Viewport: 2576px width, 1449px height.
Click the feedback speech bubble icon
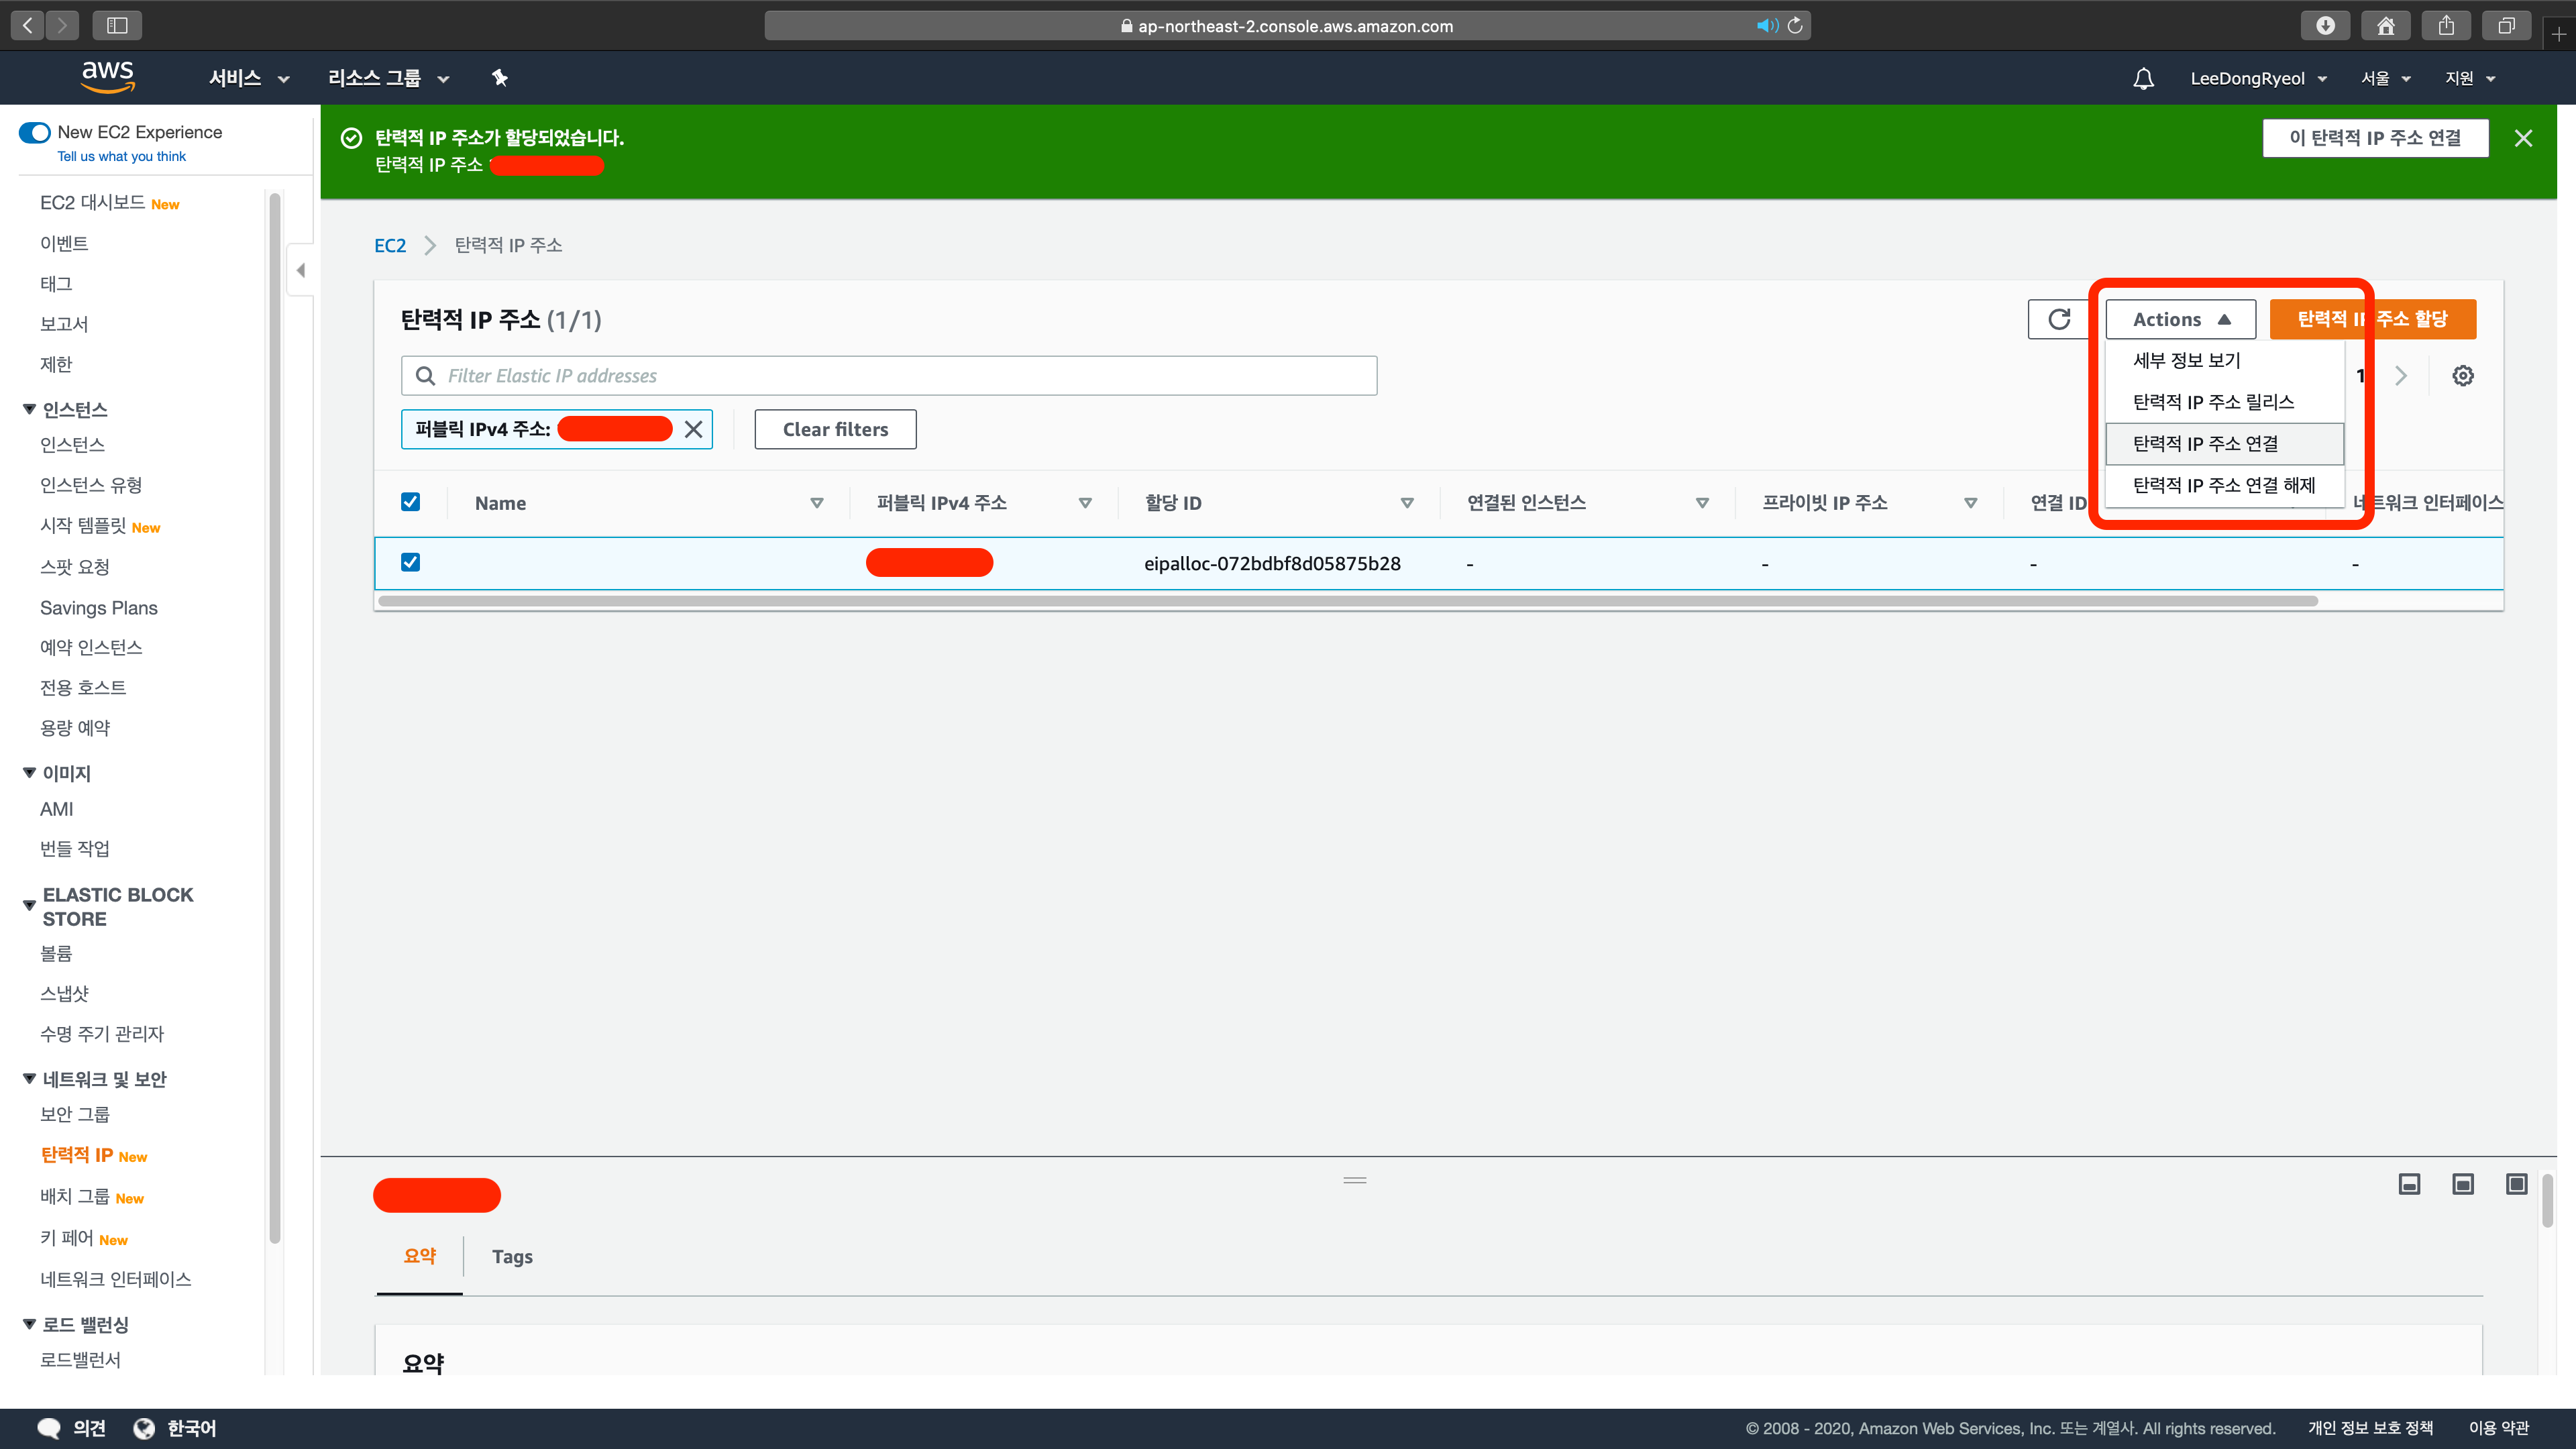tap(49, 1428)
